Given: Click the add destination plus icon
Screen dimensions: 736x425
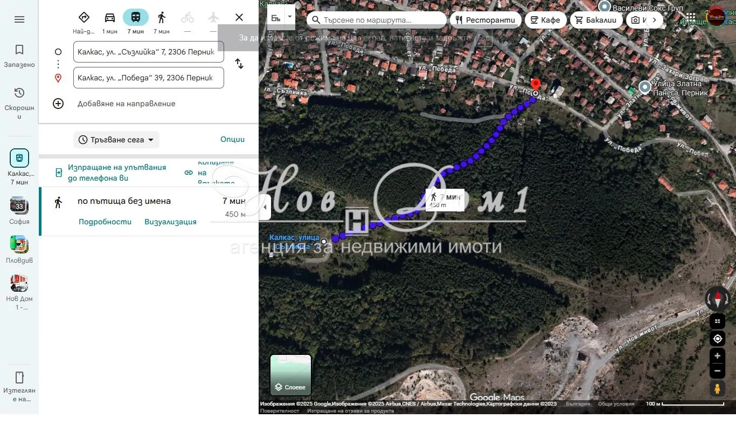Looking at the screenshot, I should click(x=58, y=104).
